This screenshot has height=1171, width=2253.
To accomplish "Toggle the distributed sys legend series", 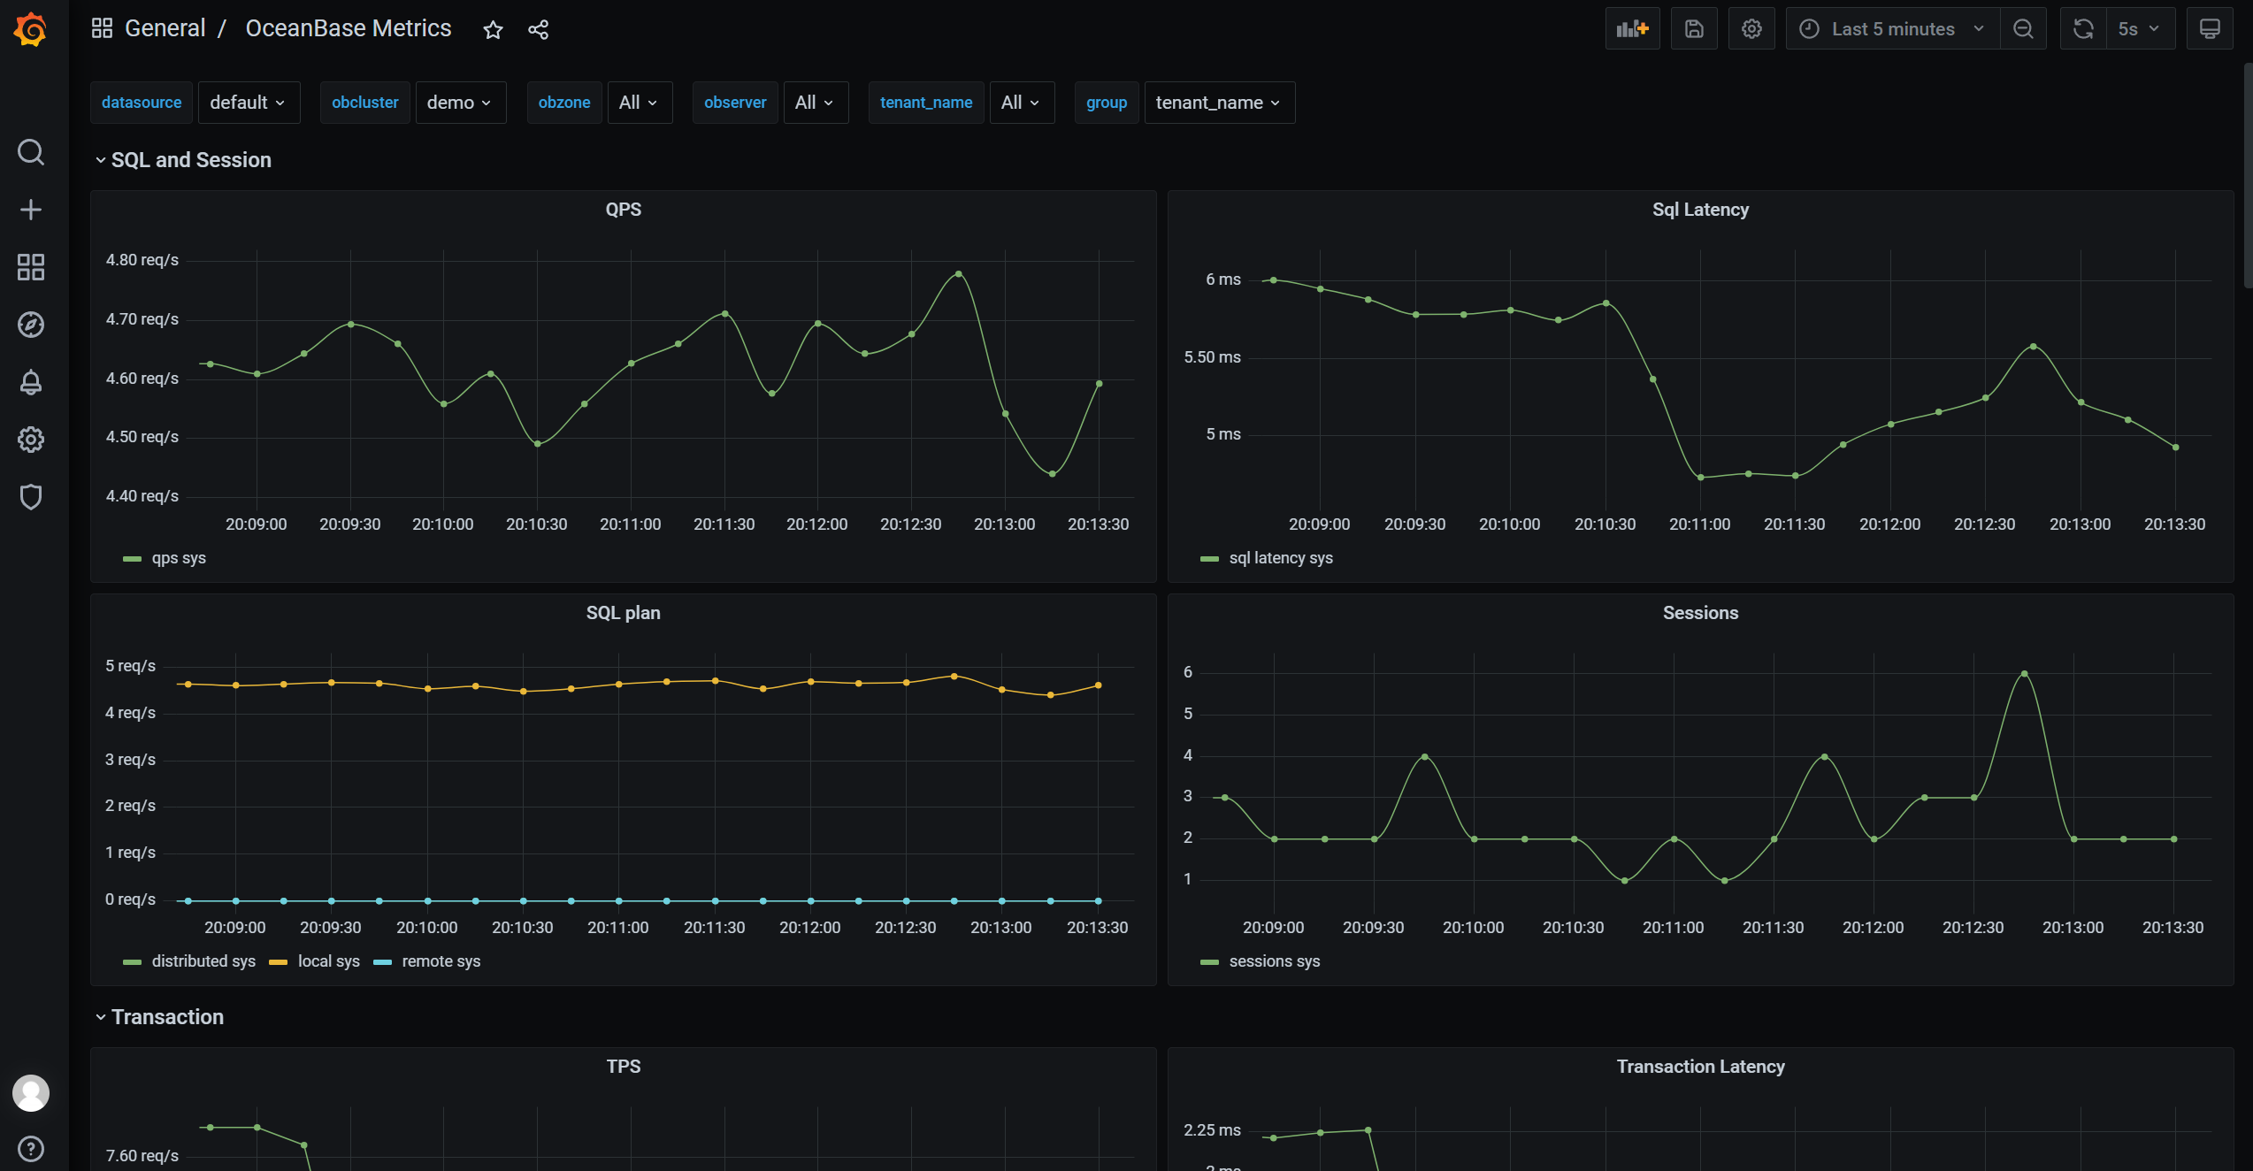I will click(x=203, y=961).
